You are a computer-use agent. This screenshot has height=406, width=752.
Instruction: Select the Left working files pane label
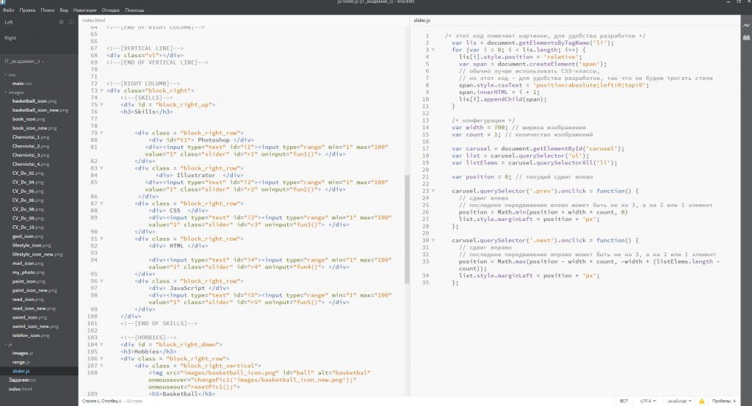(x=9, y=23)
